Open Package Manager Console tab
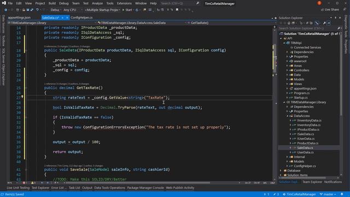 pyautogui.click(x=145, y=188)
